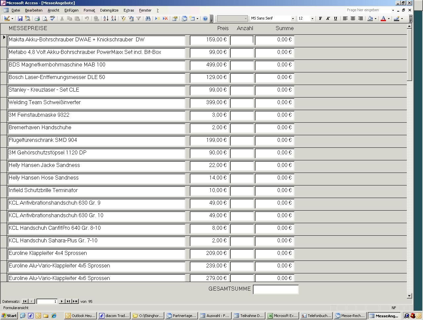Open the Einfügen menu
This screenshot has height=320, width=423.
point(71,10)
